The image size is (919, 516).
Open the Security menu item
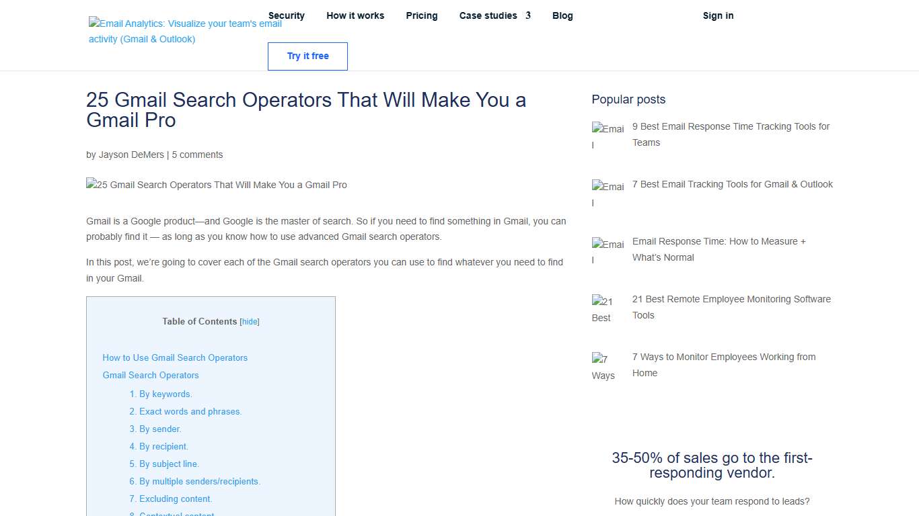[287, 15]
